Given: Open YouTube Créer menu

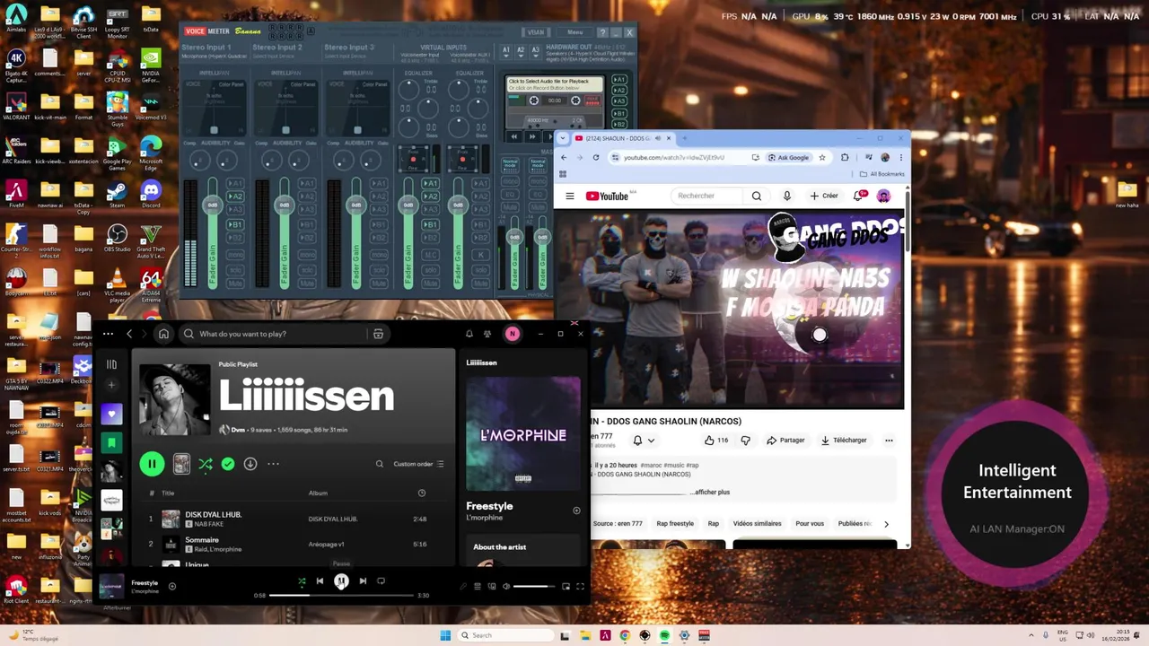Looking at the screenshot, I should click(x=824, y=196).
